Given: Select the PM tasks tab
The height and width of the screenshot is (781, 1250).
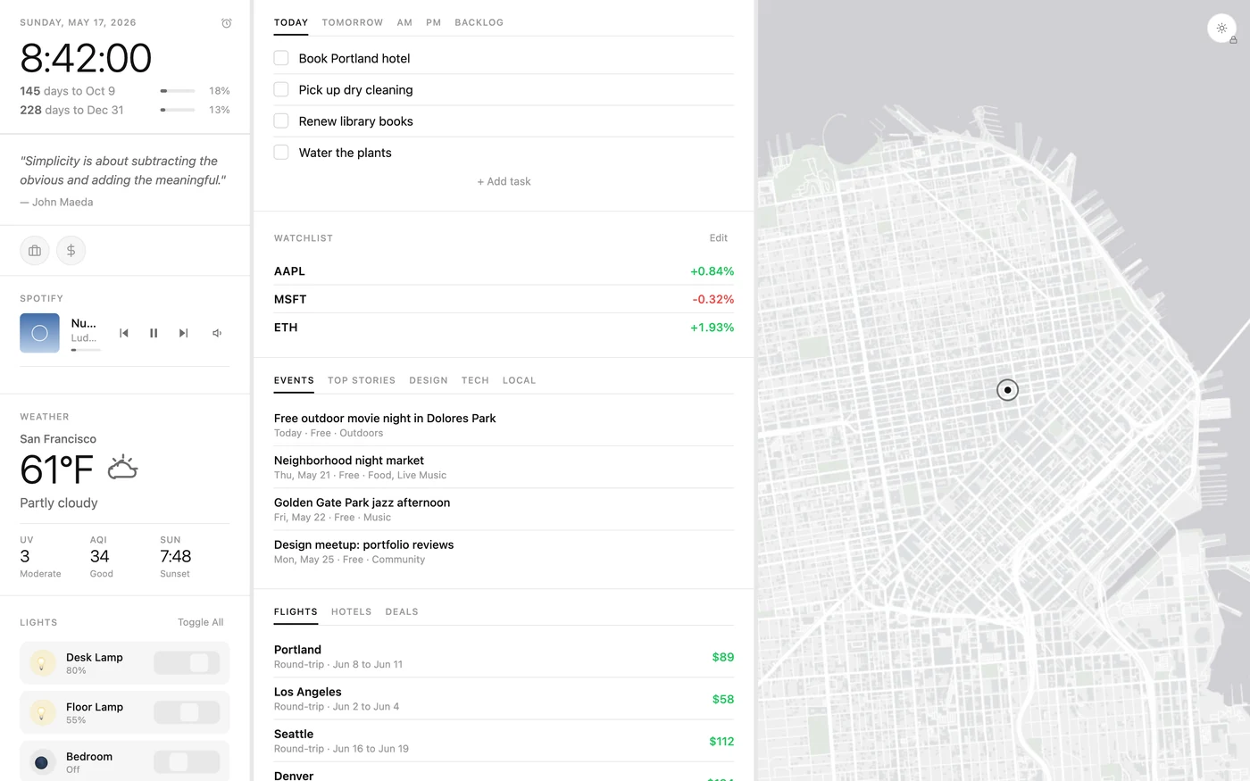Looking at the screenshot, I should click(x=434, y=22).
